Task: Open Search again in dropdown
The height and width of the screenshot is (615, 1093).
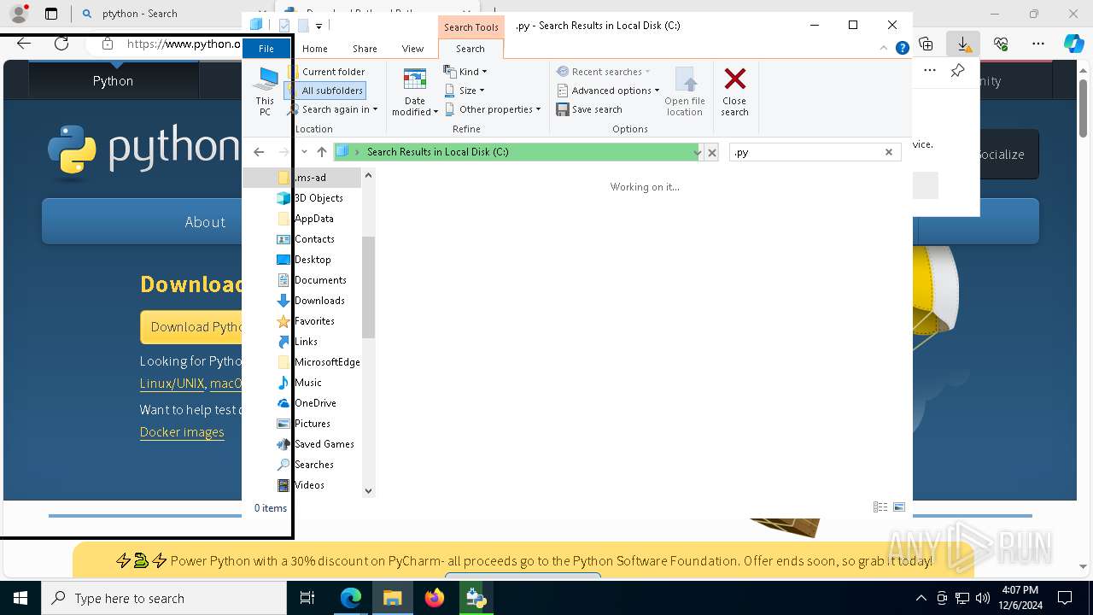Action: pyautogui.click(x=332, y=109)
